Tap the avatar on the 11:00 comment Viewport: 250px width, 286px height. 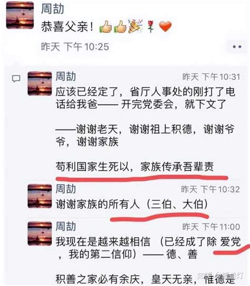click(x=40, y=234)
